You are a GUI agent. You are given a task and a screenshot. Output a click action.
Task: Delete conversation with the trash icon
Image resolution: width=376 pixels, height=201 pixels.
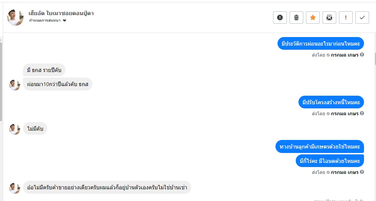[296, 17]
